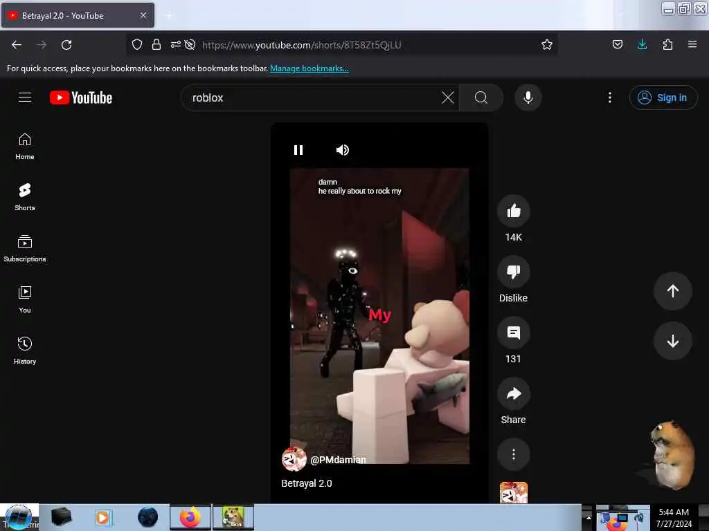Screen dimensions: 709x531
Task: Open the site permissions icon in address bar
Action: point(175,44)
